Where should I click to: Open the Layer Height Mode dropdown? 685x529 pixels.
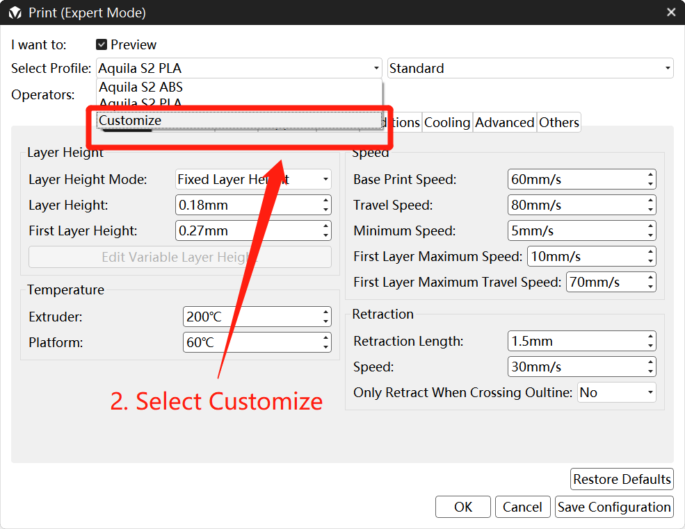pos(253,179)
